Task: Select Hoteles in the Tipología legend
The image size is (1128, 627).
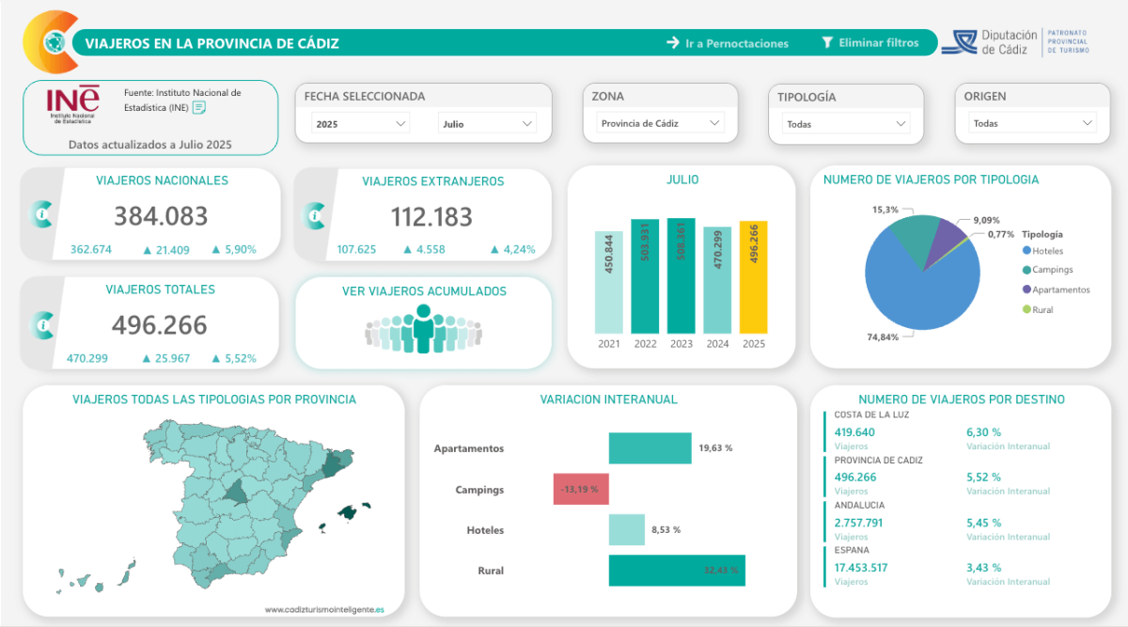Action: click(x=1044, y=250)
